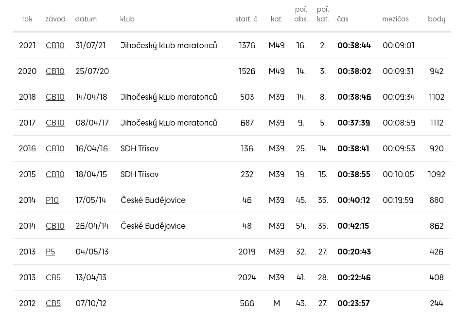Follow the CB10 link dated 26/04/14
457x326 pixels.
(55, 226)
